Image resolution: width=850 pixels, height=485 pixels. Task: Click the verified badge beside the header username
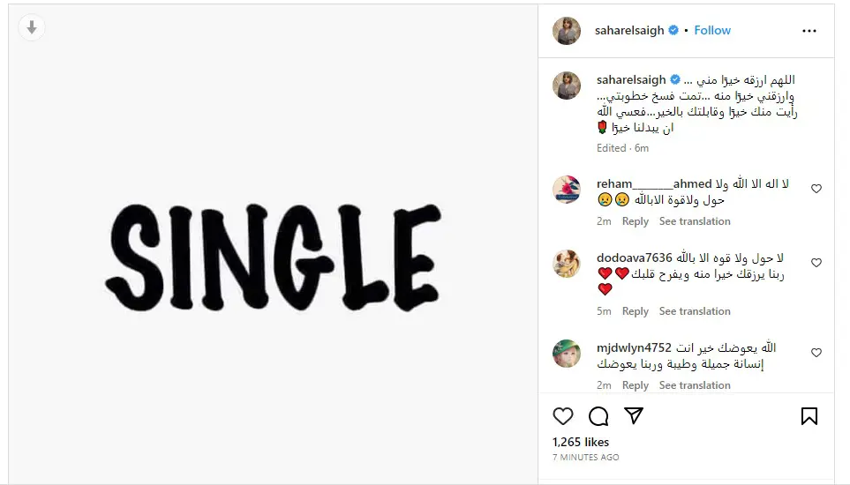(x=673, y=30)
